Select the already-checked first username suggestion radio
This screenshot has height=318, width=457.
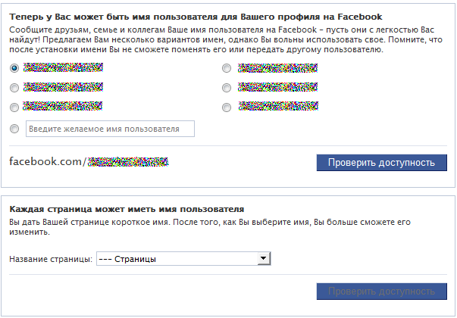coord(14,68)
